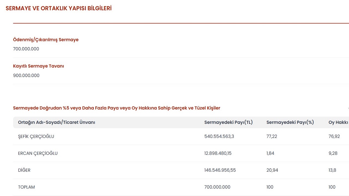Click the 700.000.000 value under Ödenmiş/Çıkarılmış Sermaye
349x196 pixels.
coord(26,49)
